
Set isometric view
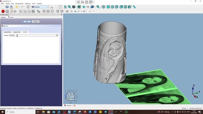tap(103, 7)
